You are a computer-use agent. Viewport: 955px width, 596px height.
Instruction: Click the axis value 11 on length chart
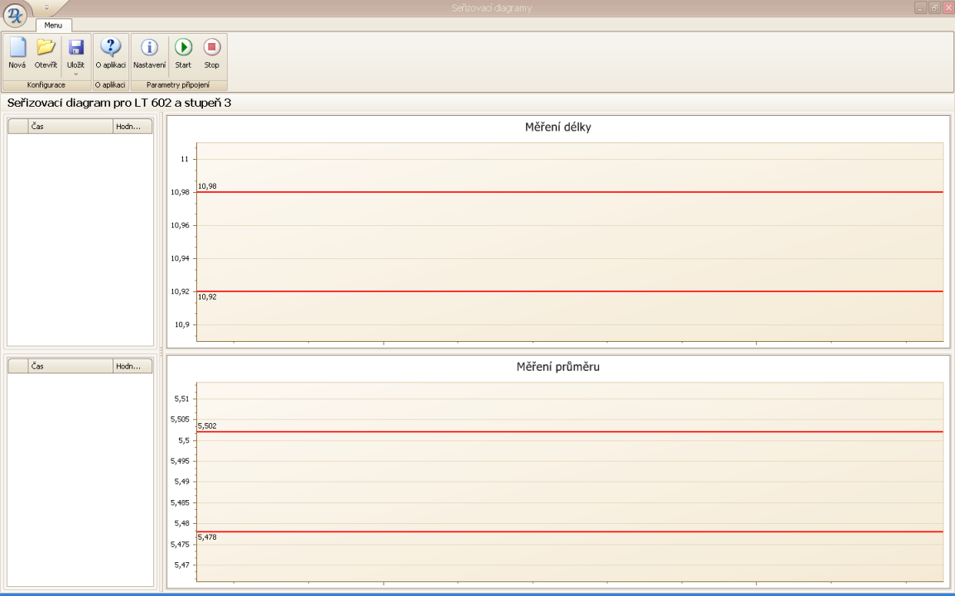tap(185, 159)
